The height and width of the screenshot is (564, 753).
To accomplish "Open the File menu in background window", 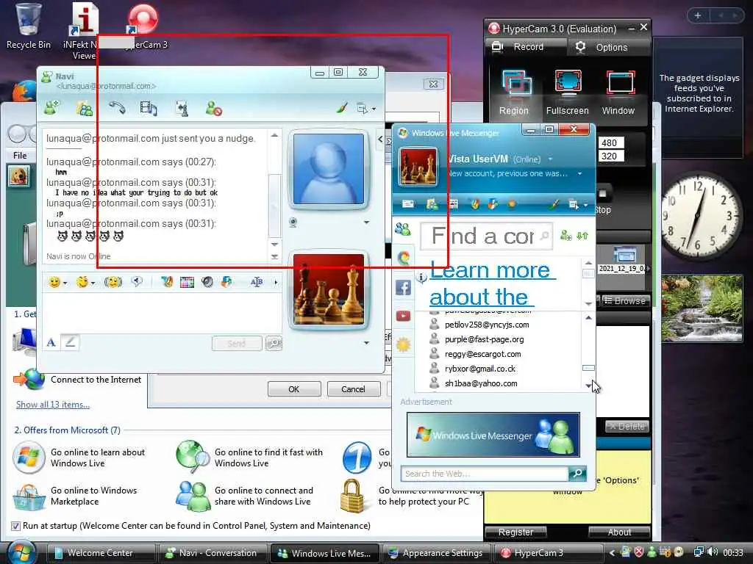I will (20, 156).
